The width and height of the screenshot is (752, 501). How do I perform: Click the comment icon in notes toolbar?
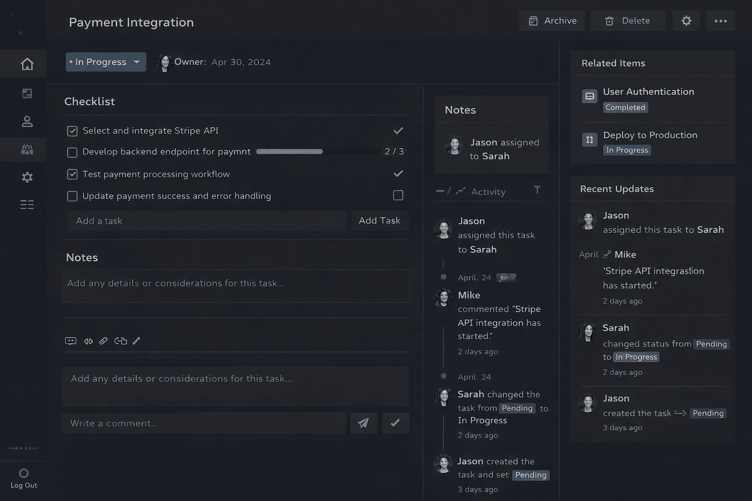pos(70,341)
